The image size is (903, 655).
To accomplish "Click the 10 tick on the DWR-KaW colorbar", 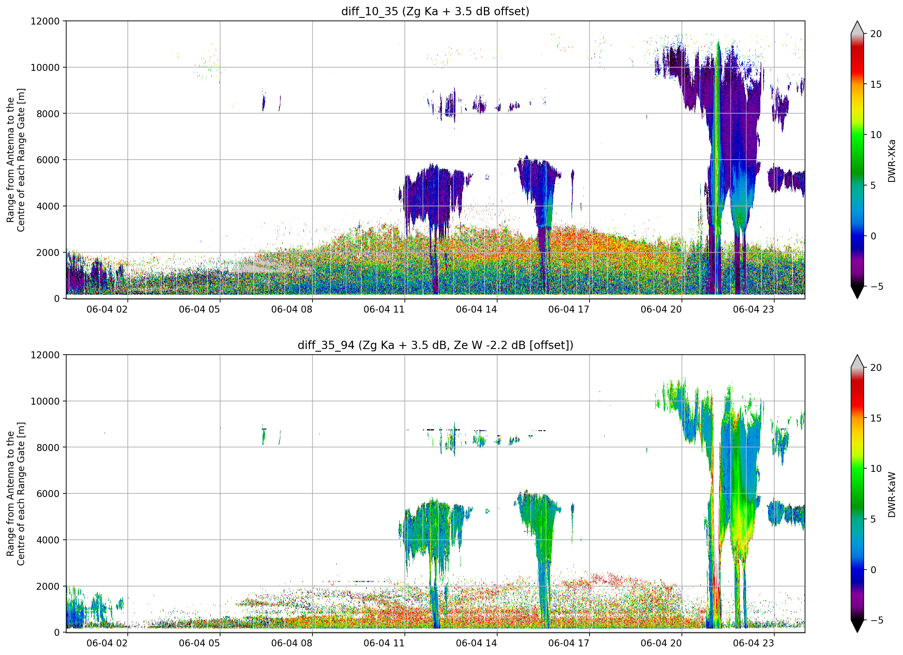I will (x=876, y=469).
